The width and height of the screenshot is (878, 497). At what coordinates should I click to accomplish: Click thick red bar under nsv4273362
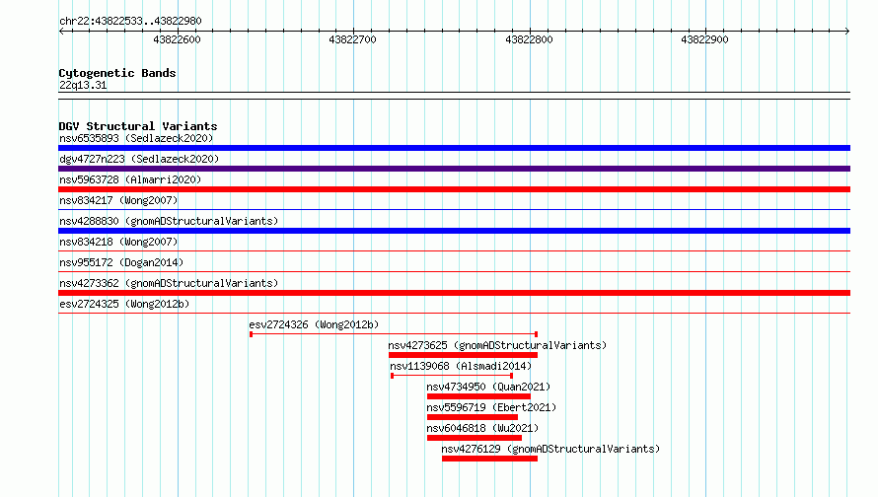click(454, 293)
